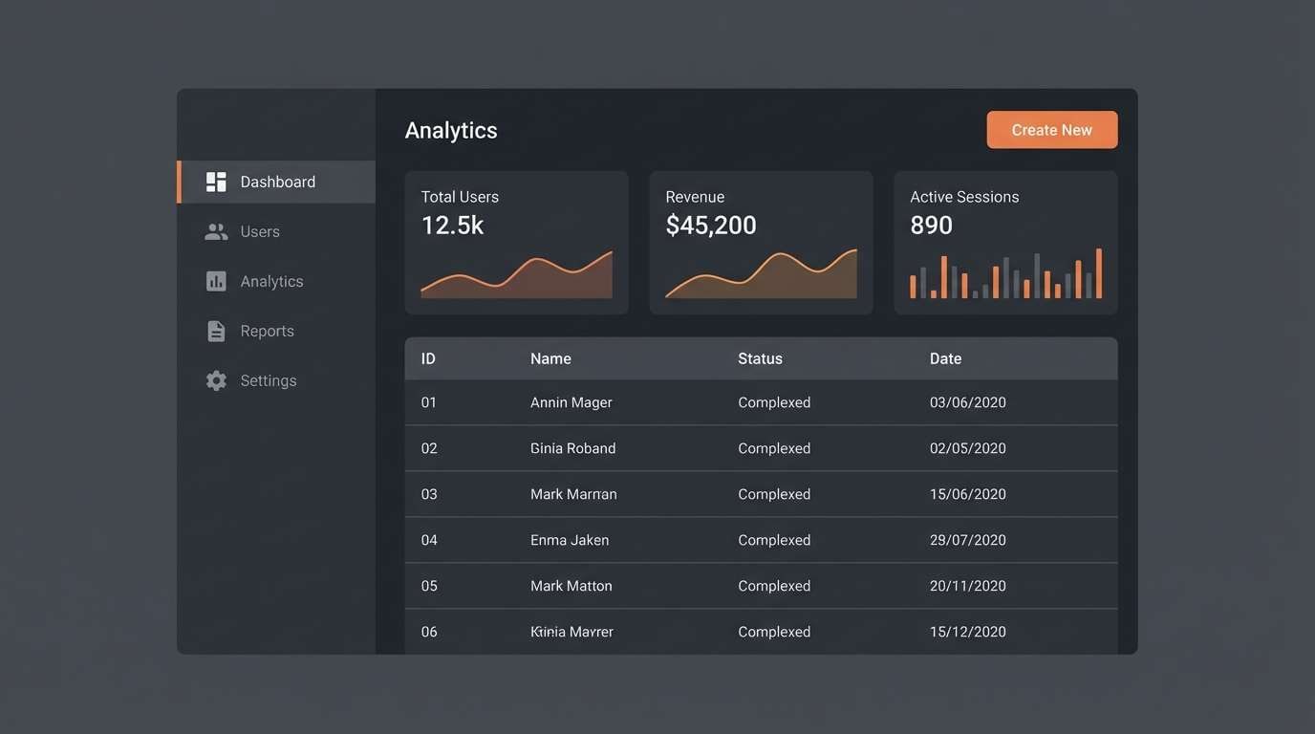Click the Total Users trend chart
The image size is (1315, 734).
(x=516, y=274)
